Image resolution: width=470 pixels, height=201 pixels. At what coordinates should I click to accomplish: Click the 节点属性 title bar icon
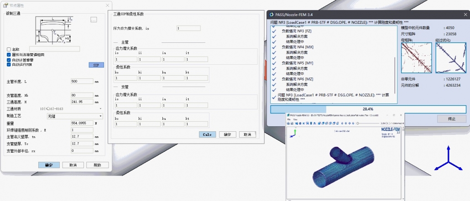click(5, 5)
